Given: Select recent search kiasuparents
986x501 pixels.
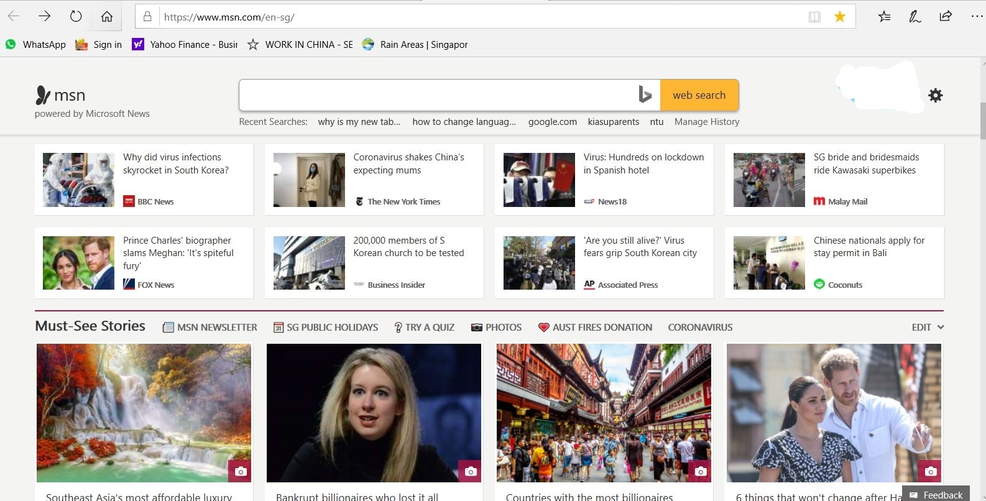Looking at the screenshot, I should pyautogui.click(x=614, y=122).
